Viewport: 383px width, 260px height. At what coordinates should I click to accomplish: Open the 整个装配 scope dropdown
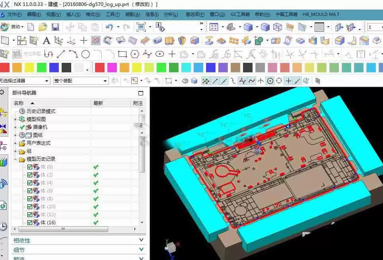pos(81,81)
